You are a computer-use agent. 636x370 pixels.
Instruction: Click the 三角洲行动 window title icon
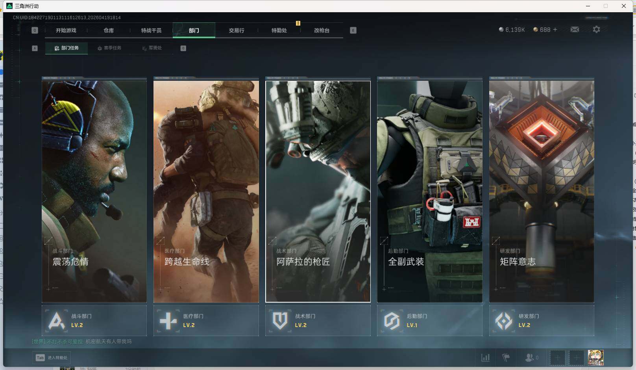pyautogui.click(x=9, y=6)
